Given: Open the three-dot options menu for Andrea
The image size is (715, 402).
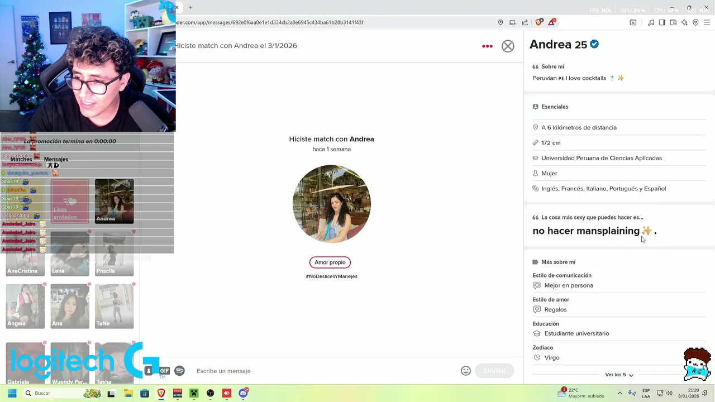Looking at the screenshot, I should 487,46.
